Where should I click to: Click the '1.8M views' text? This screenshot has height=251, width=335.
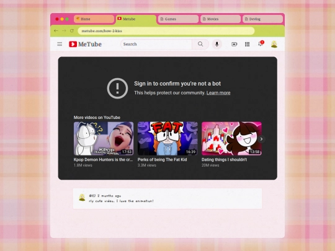pos(83,165)
